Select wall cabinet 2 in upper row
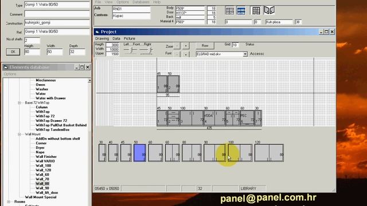 point(174,84)
